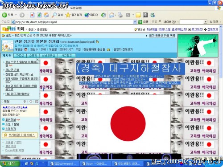Refresh the page with the green arrows icon

point(39,15)
